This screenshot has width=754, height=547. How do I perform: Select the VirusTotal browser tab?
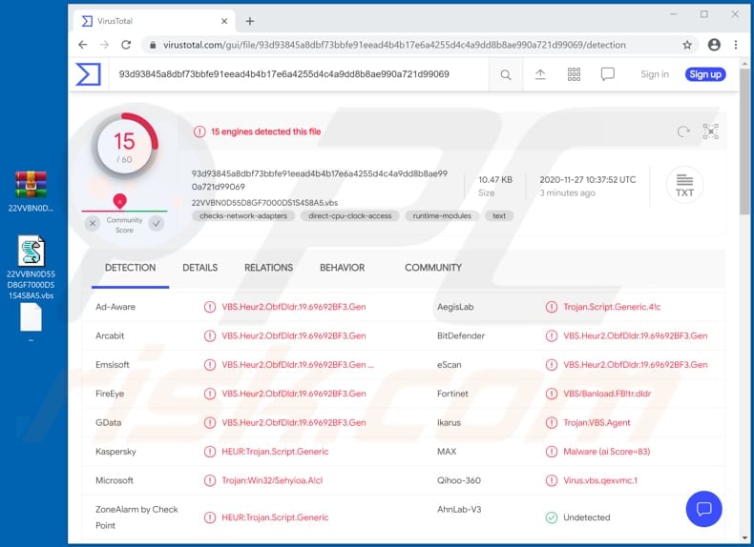[154, 21]
